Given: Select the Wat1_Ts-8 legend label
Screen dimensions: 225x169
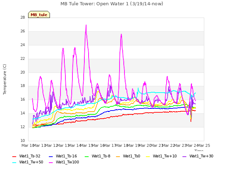Looking at the screenshot, I should coord(101,156).
